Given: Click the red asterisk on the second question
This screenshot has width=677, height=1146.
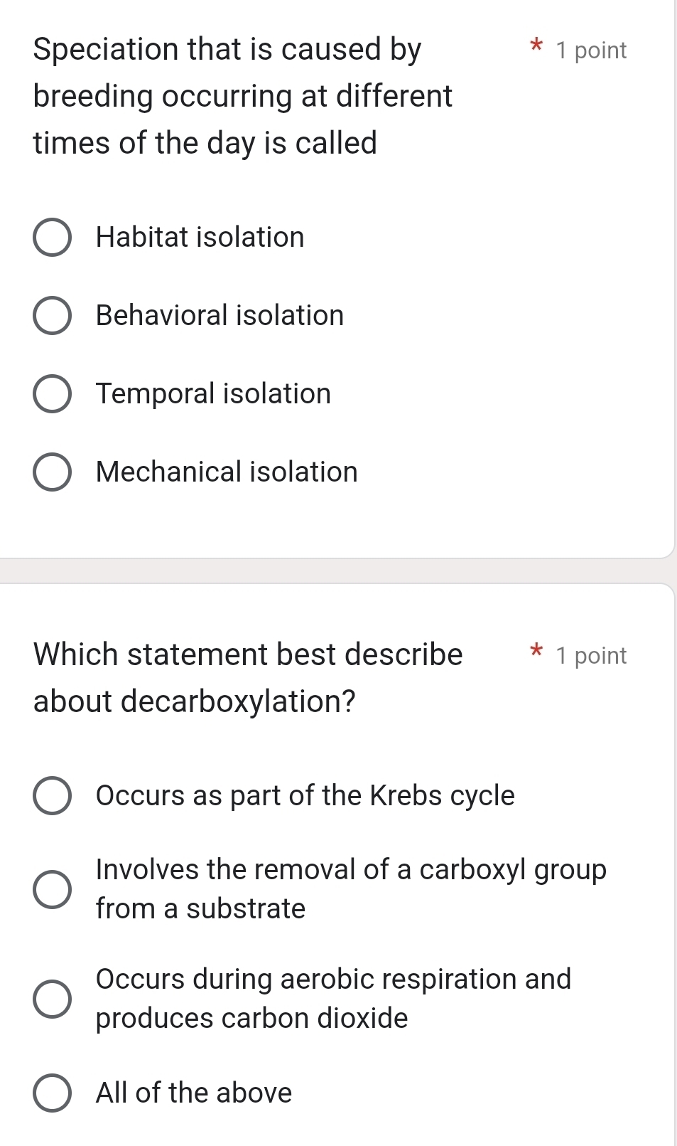Looking at the screenshot, I should 536,653.
